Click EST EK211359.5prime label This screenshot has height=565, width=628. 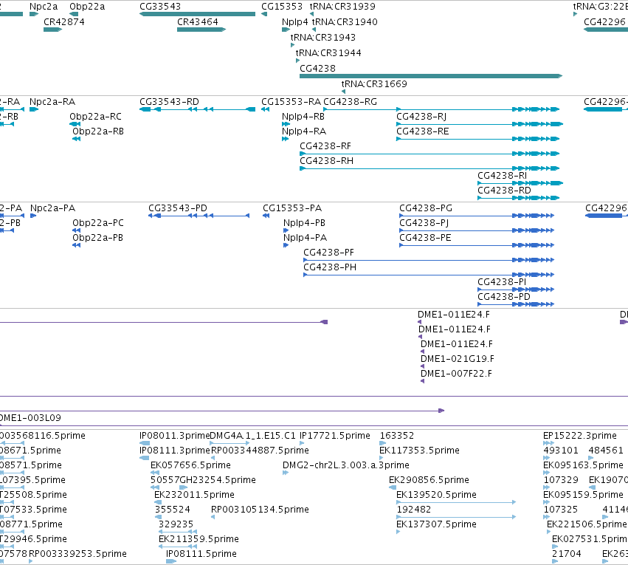[199, 539]
